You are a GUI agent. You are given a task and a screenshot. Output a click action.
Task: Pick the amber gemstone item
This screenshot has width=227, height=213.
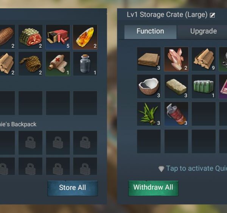85,37
